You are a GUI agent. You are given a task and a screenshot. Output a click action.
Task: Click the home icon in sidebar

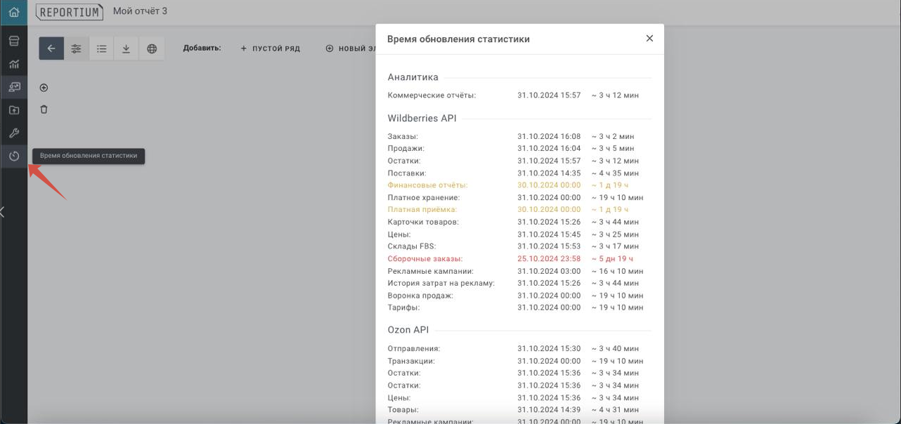[13, 12]
